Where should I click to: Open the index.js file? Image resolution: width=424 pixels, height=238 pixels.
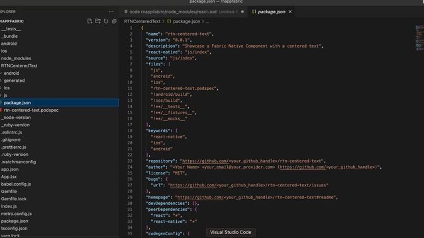coord(9,206)
